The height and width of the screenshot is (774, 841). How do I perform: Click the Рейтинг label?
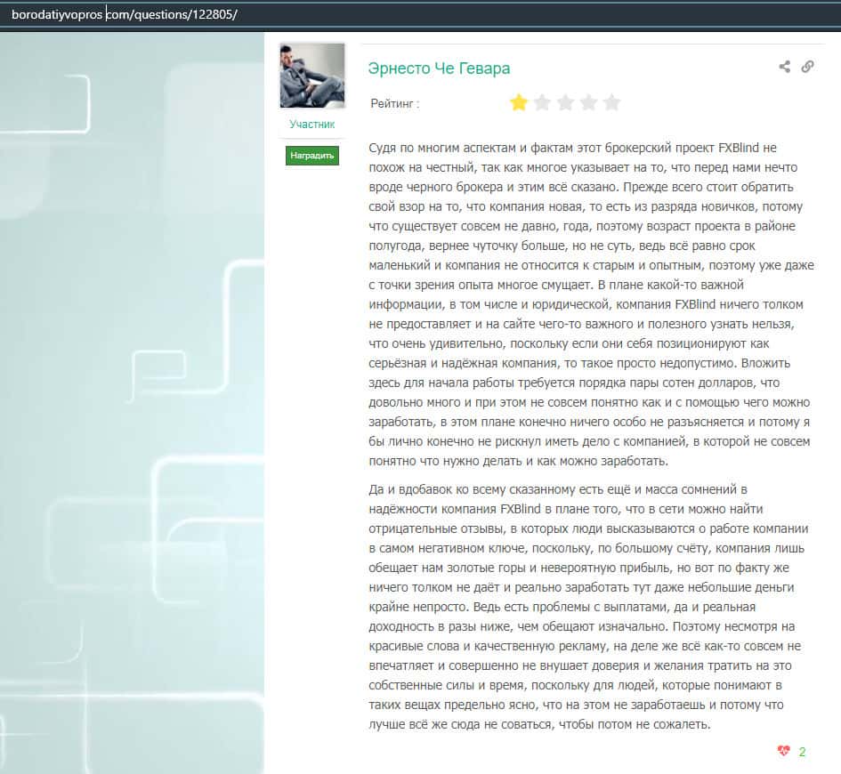point(395,103)
